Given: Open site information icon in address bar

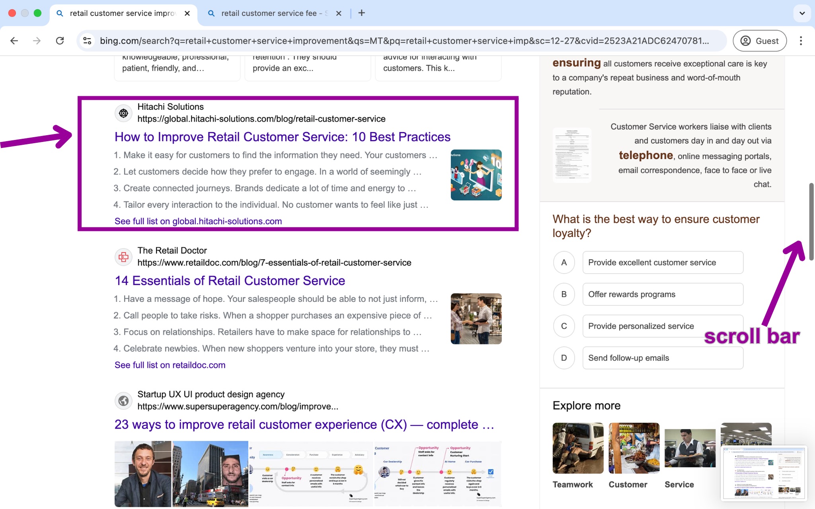Looking at the screenshot, I should point(87,41).
